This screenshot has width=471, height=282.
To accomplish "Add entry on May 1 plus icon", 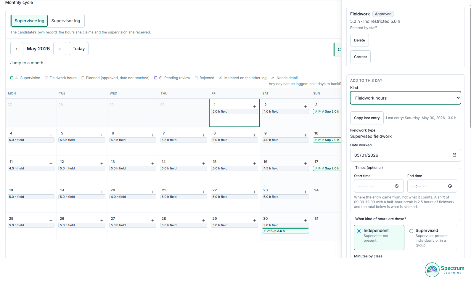I will click(x=255, y=107).
